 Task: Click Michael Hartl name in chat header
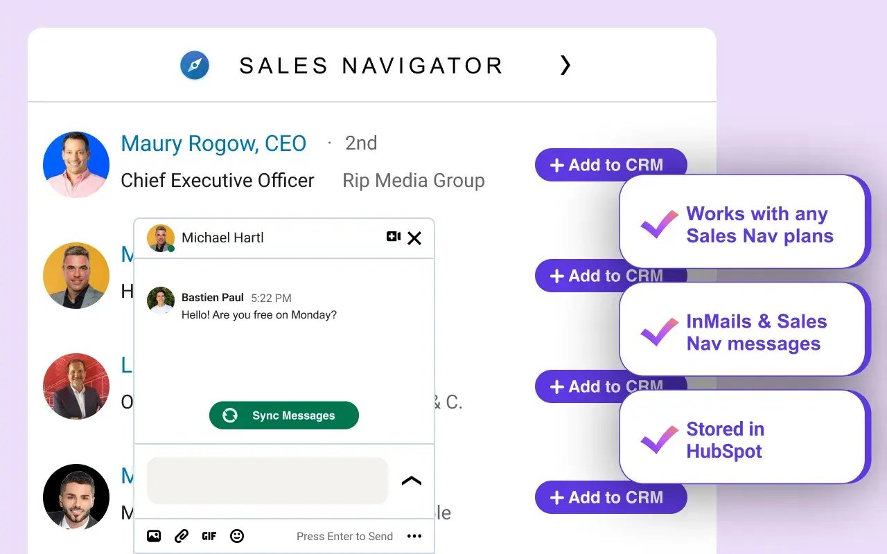point(222,238)
